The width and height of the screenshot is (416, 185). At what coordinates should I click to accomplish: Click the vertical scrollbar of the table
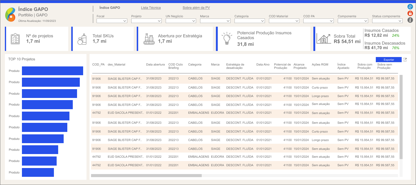[x=401, y=117]
